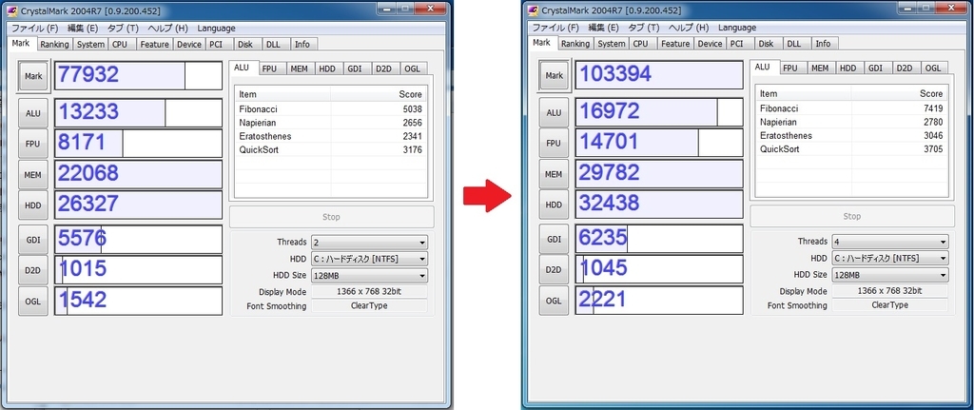Screen dimensions: 974x410
Task: Click the OGL button in right window
Action: pyautogui.click(x=554, y=301)
